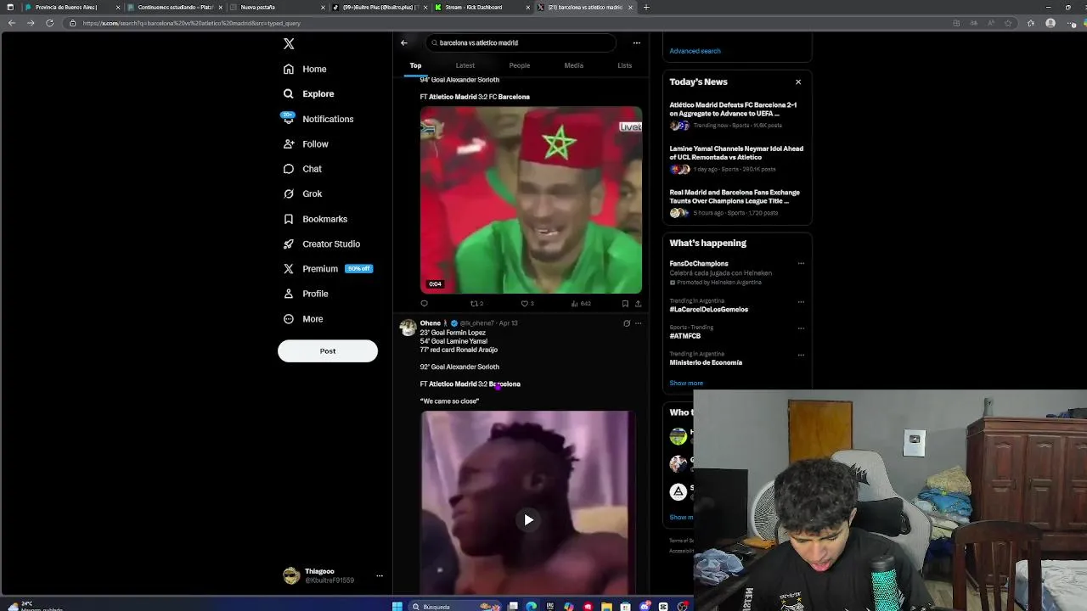Click the Grok explain icon on Ohene's post

click(627, 323)
